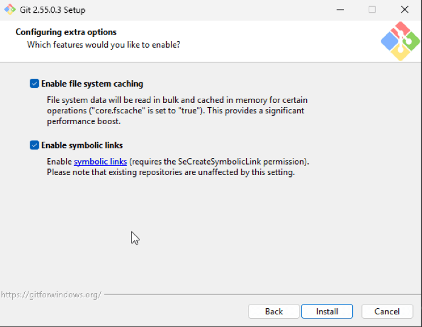Open the gitforwindows.org URL at the bottom

point(51,295)
